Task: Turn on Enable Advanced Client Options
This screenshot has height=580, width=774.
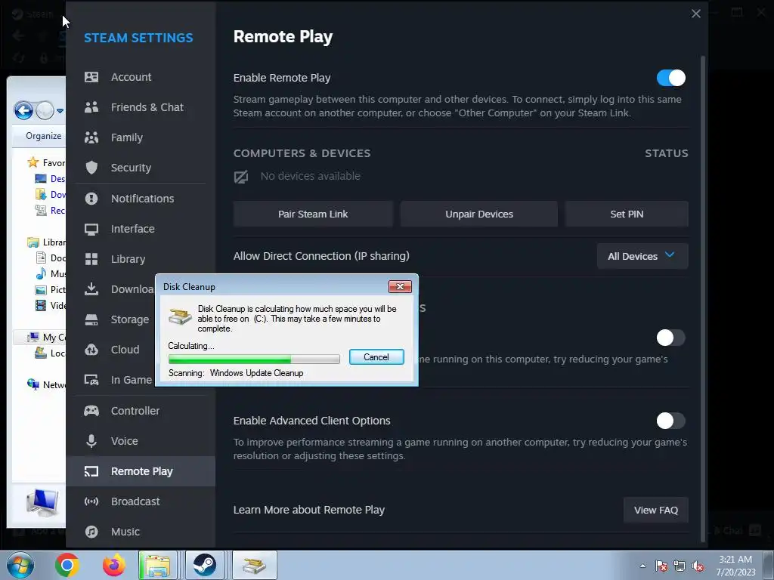Action: (x=671, y=421)
